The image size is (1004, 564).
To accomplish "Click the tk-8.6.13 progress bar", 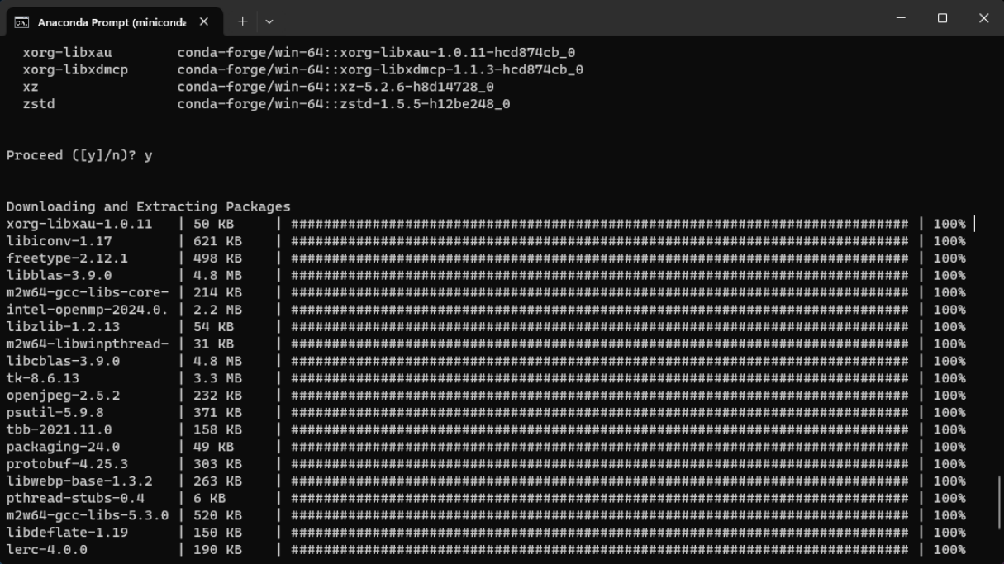I will point(599,378).
